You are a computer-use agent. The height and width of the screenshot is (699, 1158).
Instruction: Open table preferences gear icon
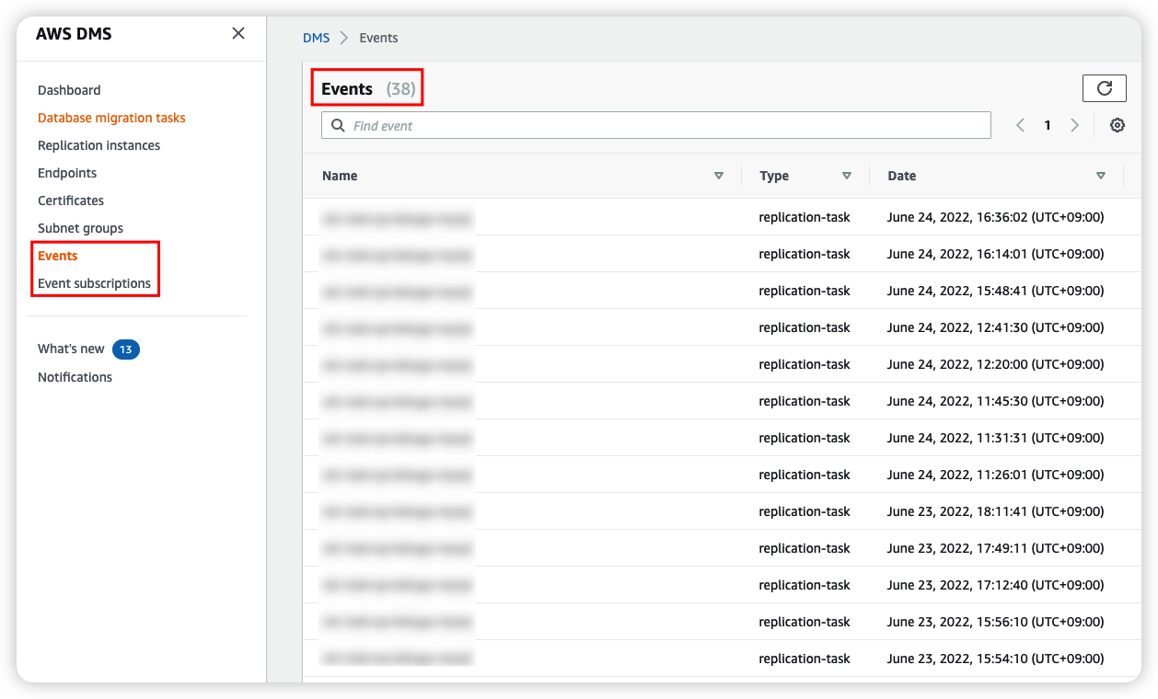tap(1117, 125)
